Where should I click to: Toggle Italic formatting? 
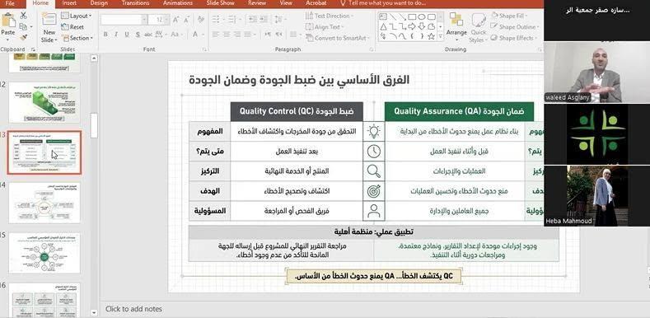click(x=116, y=35)
